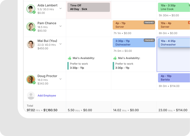The image size is (190, 136).
Task: Open Doug's 4p - 10p Barista shift
Action: tap(174, 78)
